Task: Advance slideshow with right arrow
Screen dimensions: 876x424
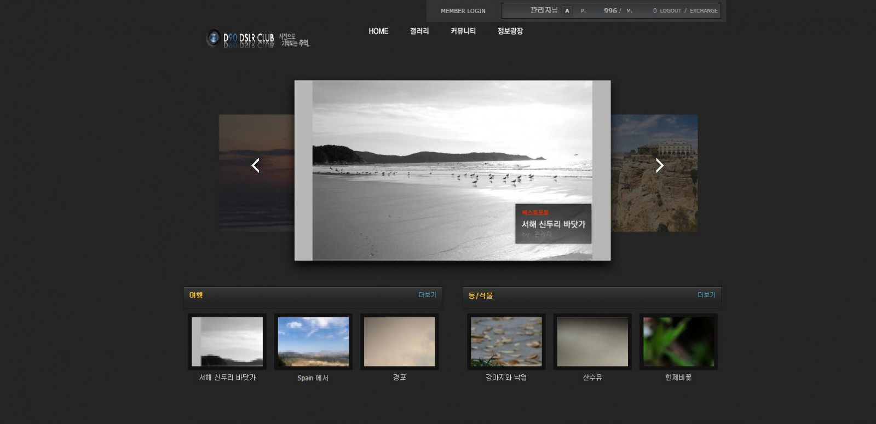Action: tap(659, 165)
